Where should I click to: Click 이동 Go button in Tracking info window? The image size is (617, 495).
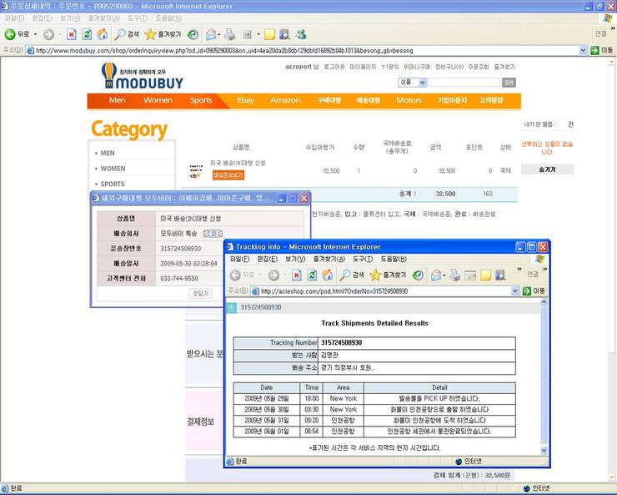534,291
